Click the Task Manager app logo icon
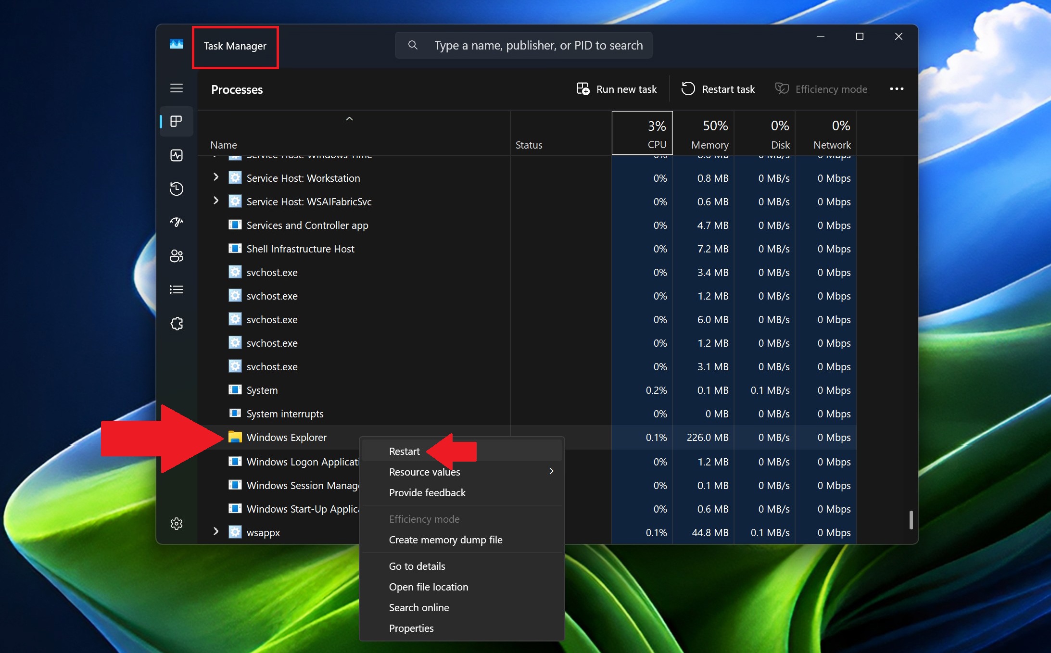Viewport: 1051px width, 653px height. (x=177, y=44)
